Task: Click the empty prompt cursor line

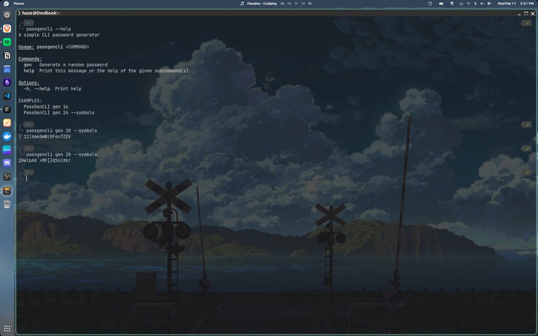Action: click(27, 178)
